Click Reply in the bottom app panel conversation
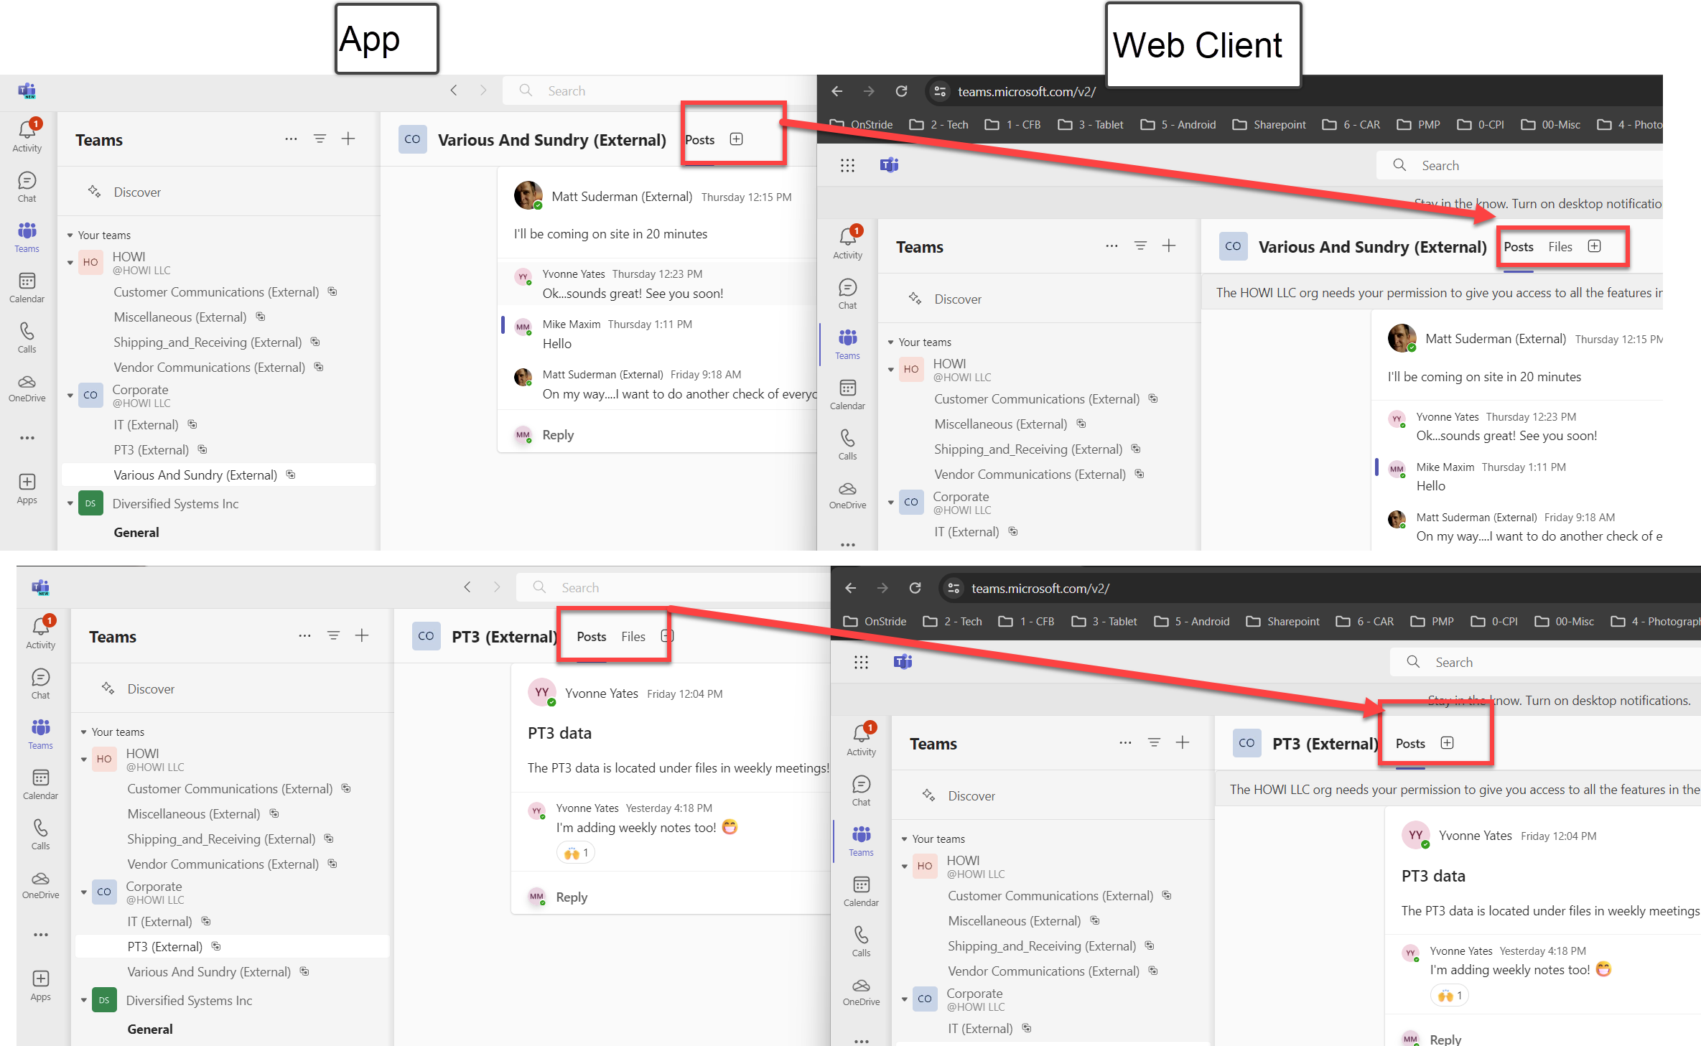Viewport: 1701px width, 1046px height. point(572,897)
